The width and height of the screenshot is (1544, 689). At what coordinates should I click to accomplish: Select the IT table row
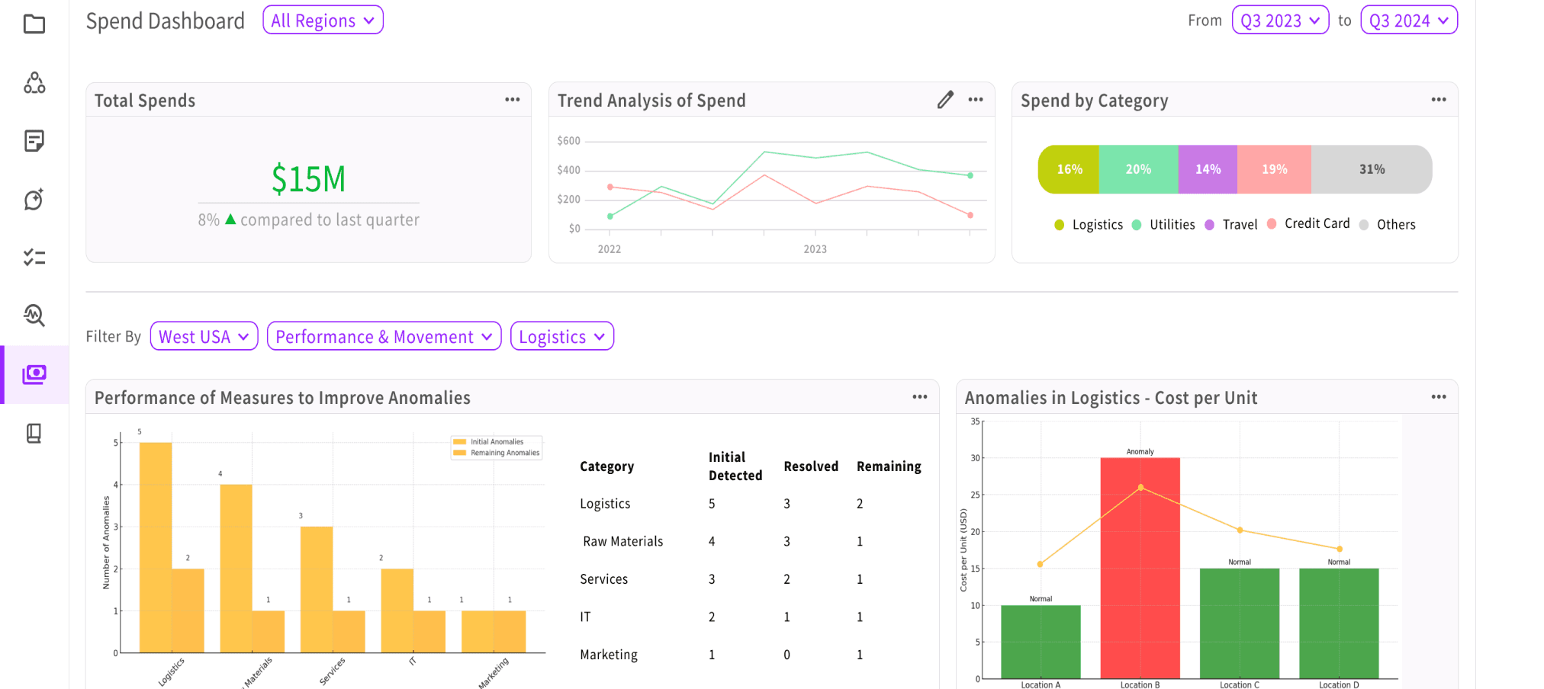coord(751,617)
